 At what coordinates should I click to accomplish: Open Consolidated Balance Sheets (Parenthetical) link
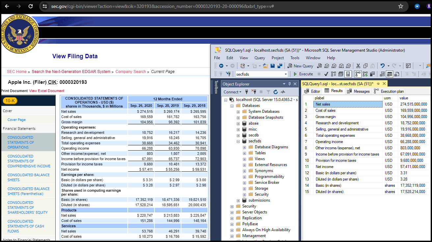tap(29, 191)
